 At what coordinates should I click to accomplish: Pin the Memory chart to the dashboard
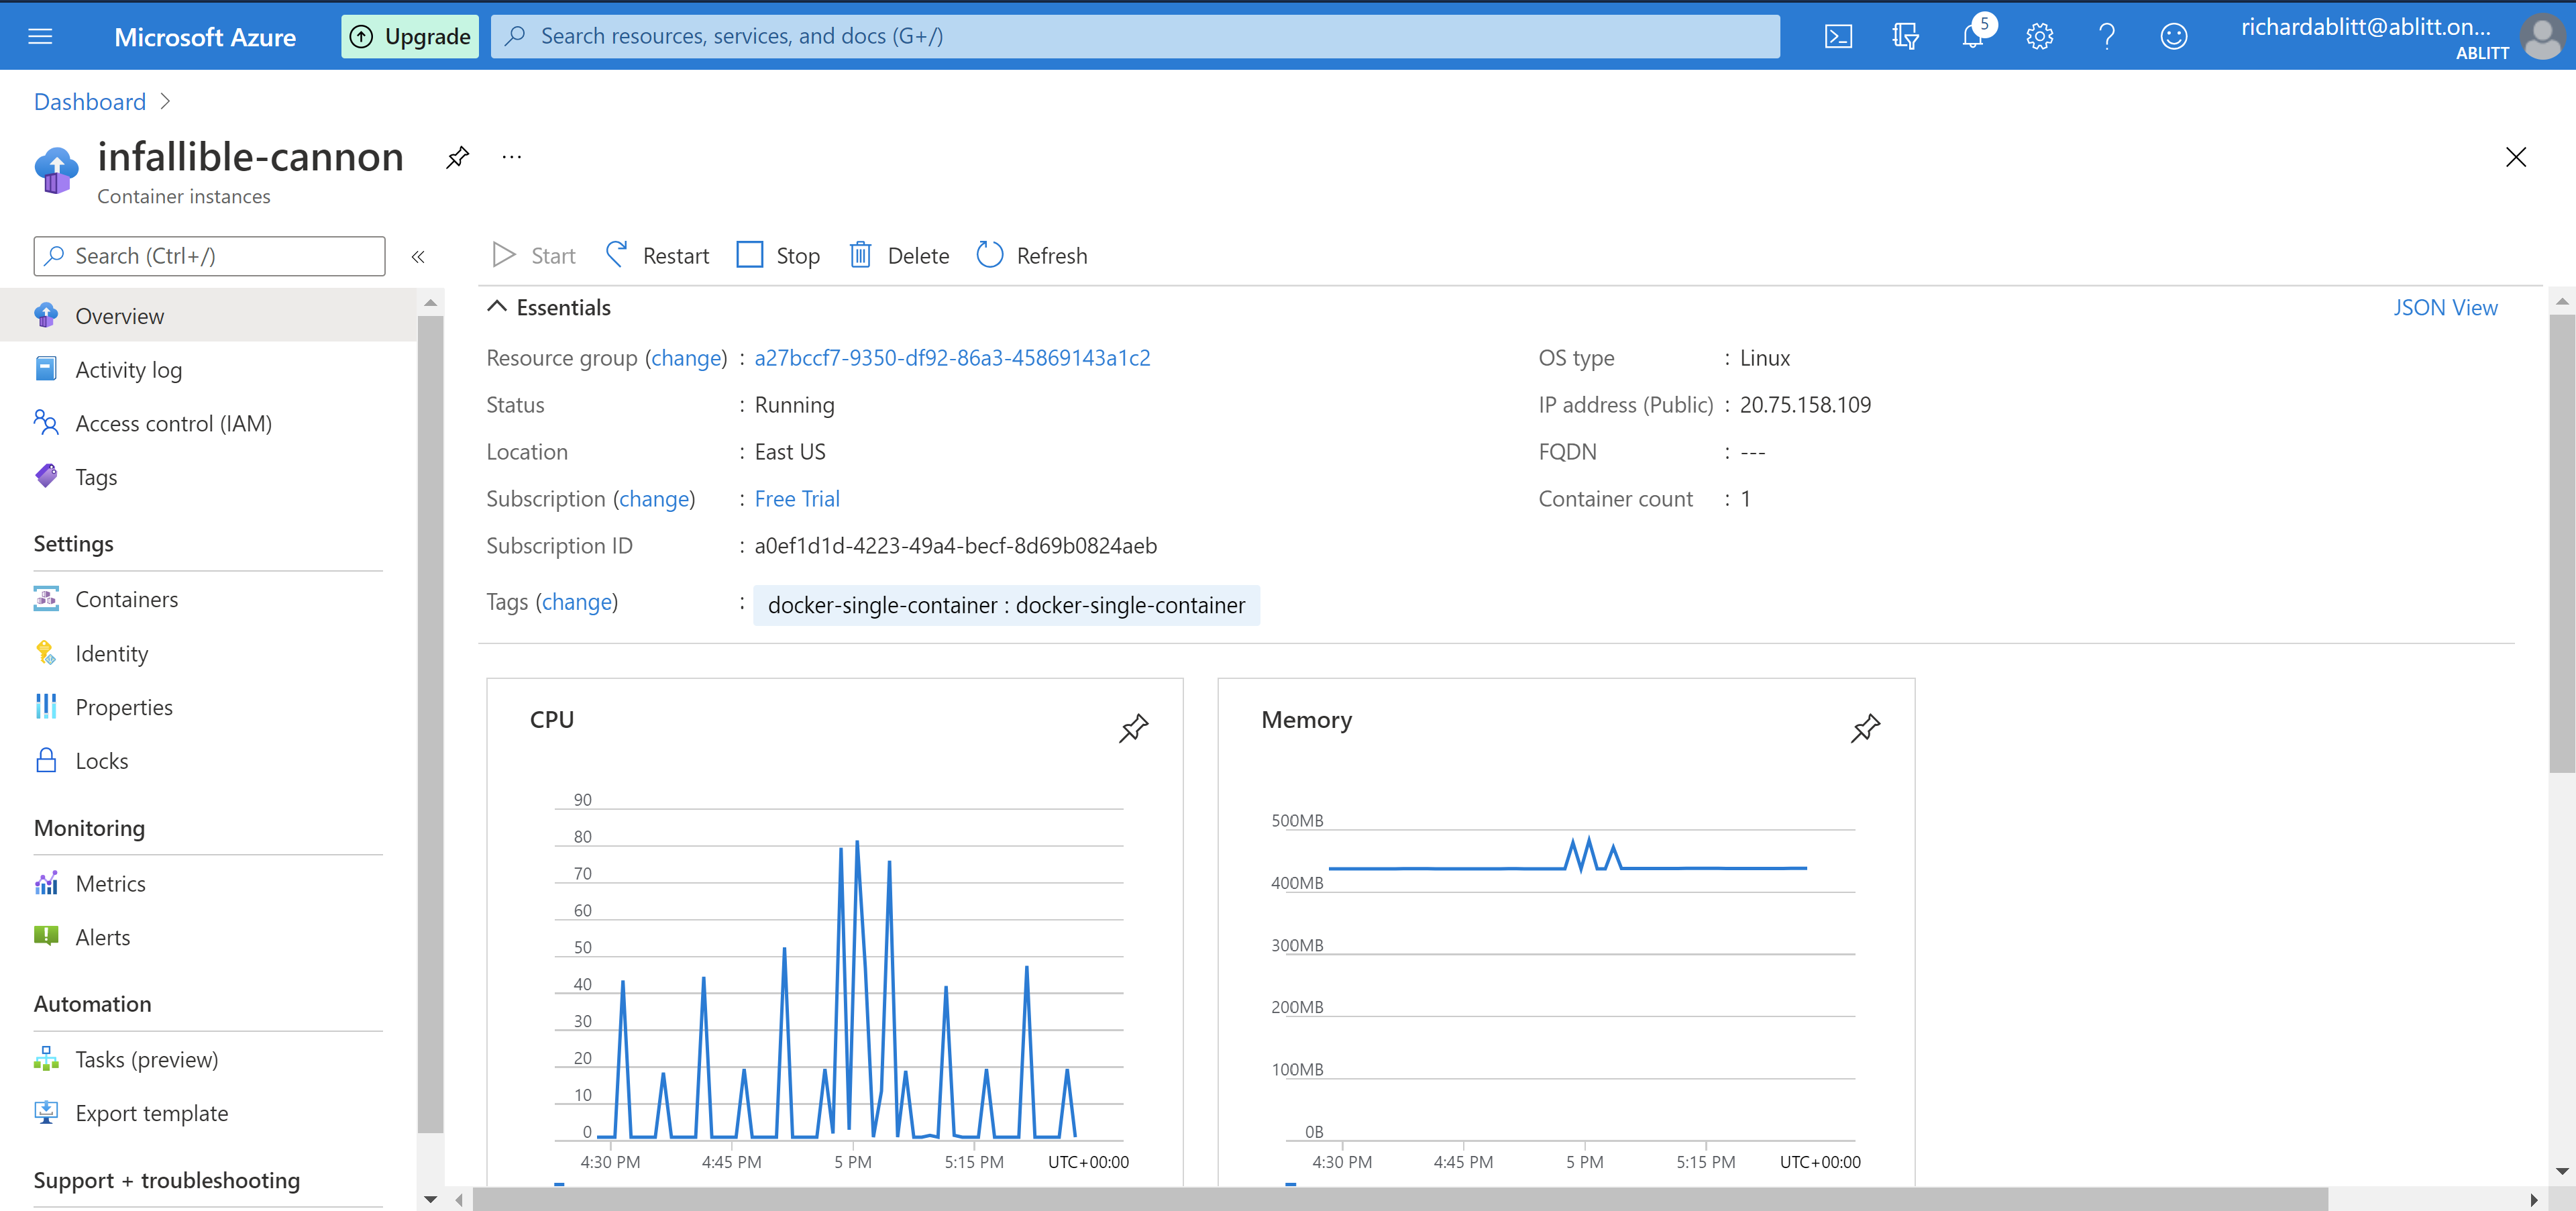(x=1865, y=728)
